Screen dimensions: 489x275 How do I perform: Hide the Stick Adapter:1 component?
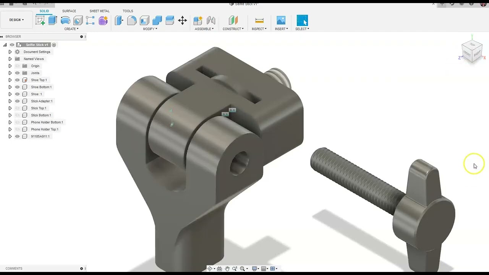tap(17, 101)
